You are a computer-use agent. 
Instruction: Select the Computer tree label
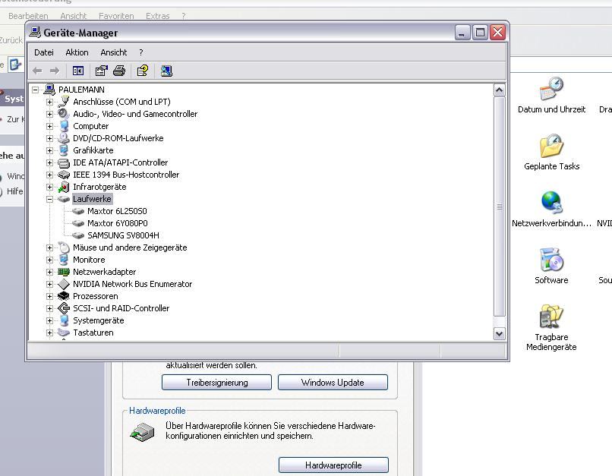coord(90,127)
